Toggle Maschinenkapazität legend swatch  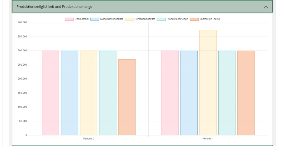95,19
